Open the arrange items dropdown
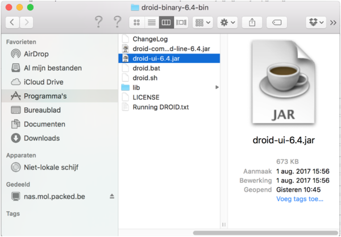341x237 pixels. 202,22
